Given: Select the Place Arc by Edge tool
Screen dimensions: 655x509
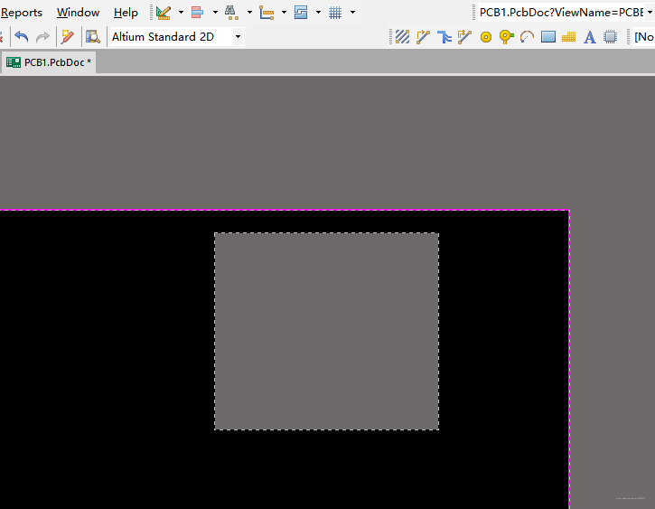Looking at the screenshot, I should (528, 37).
